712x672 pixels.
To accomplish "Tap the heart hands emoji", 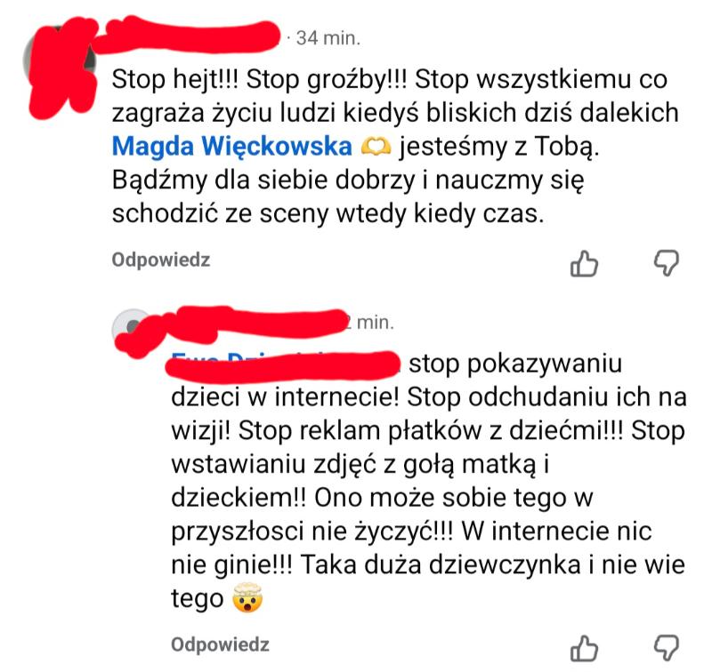I will click(x=376, y=147).
